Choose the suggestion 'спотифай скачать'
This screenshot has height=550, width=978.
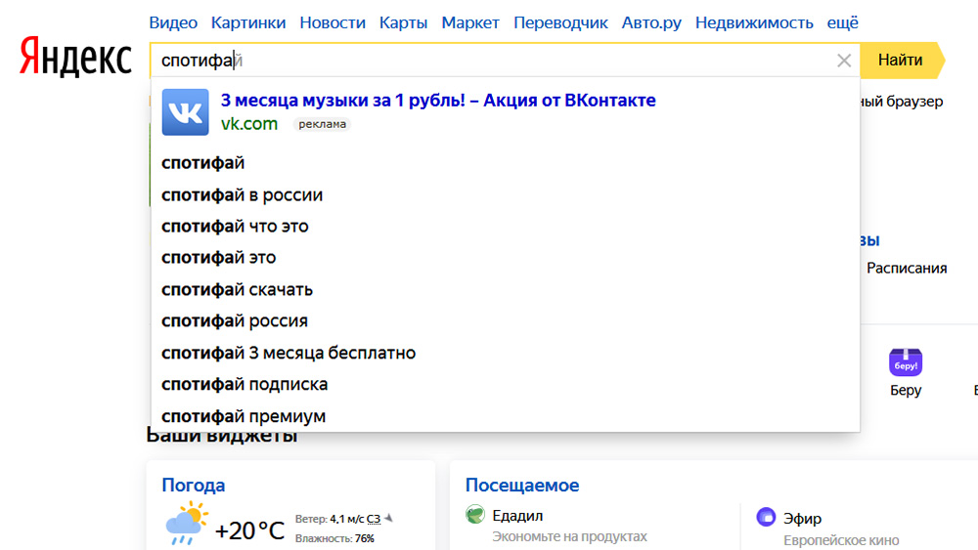(x=237, y=289)
